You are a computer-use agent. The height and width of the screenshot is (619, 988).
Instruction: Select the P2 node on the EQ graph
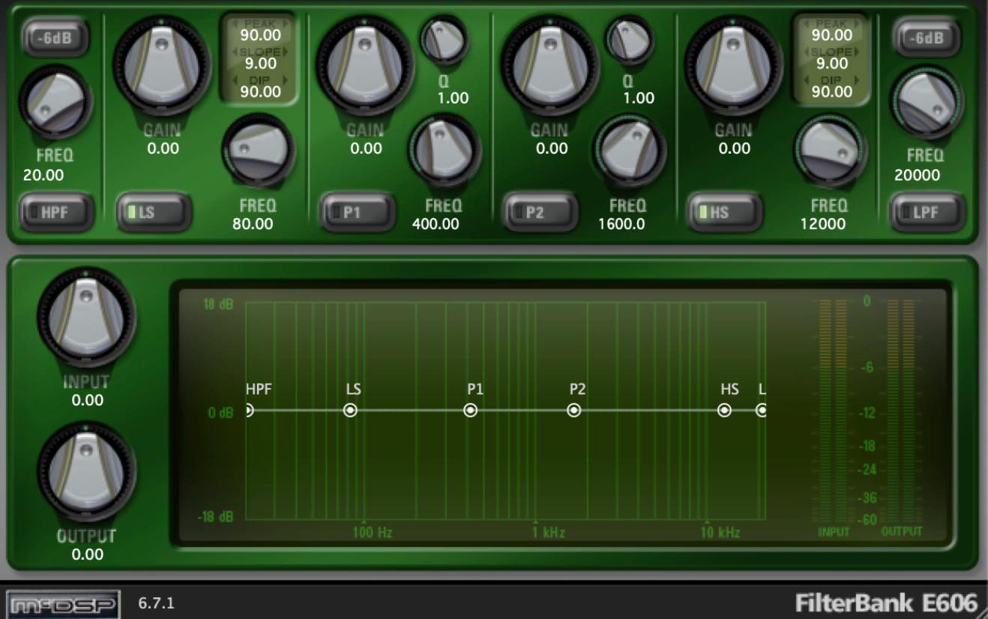pyautogui.click(x=574, y=411)
